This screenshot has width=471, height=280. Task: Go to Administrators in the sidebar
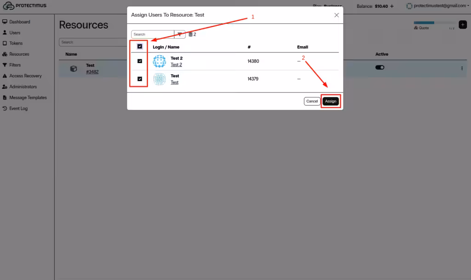(x=23, y=87)
